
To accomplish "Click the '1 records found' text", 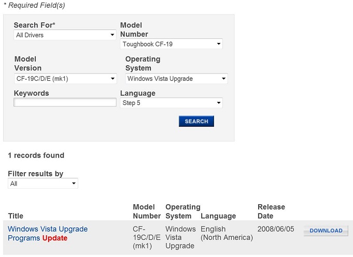I will click(x=36, y=155).
